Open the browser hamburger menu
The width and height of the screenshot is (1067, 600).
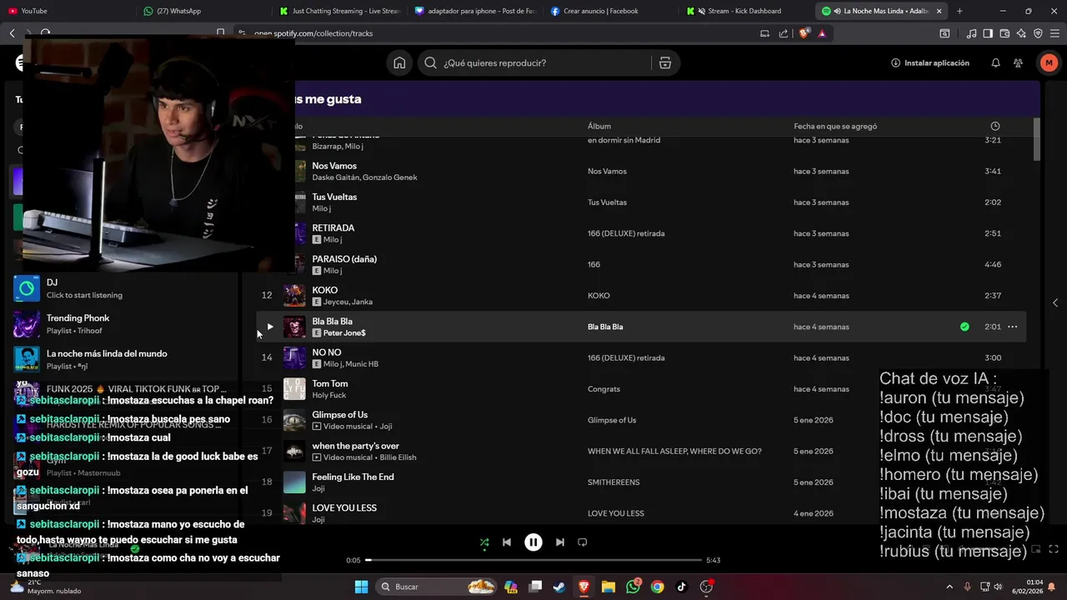coord(1054,33)
